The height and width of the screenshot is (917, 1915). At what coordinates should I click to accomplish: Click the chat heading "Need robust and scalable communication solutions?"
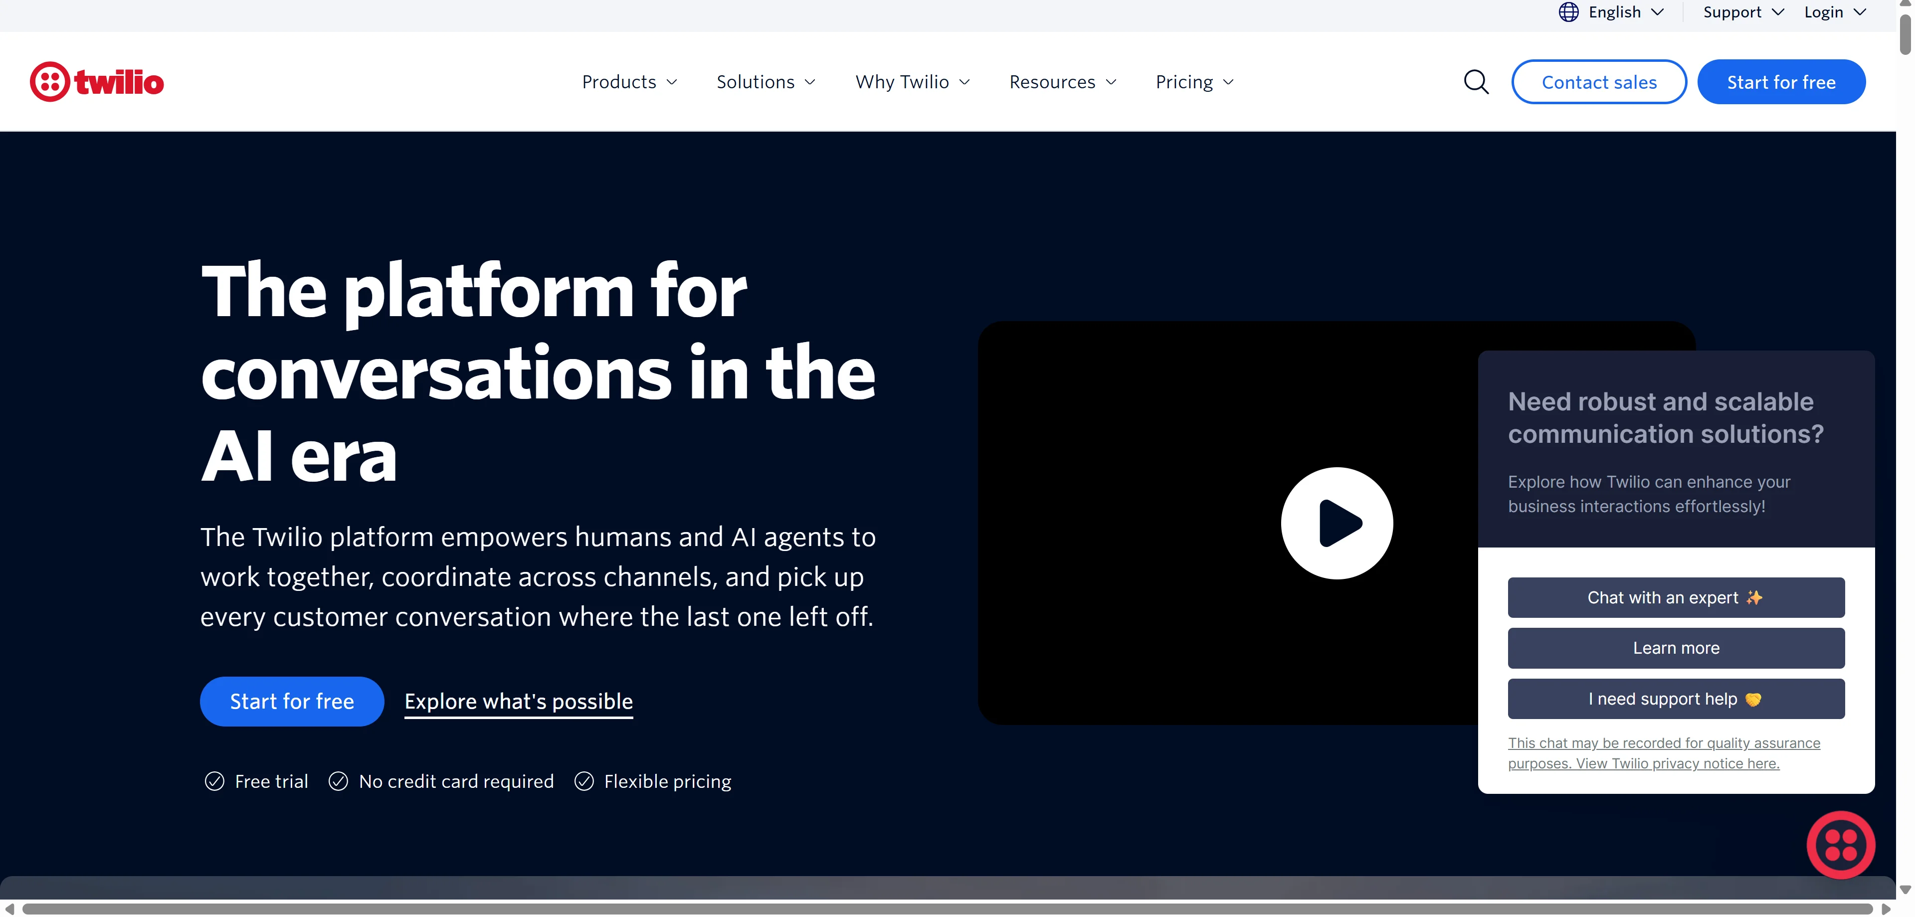pyautogui.click(x=1666, y=418)
